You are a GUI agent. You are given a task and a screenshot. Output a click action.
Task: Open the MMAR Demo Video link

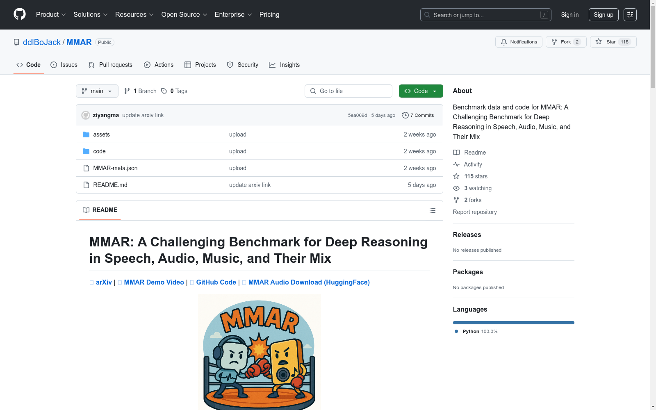pos(151,282)
